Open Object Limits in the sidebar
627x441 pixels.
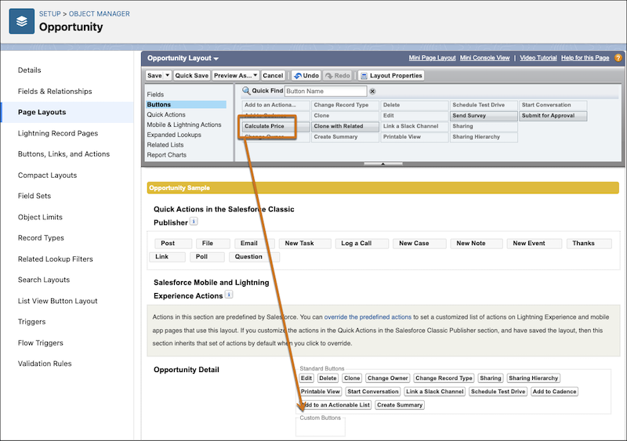point(40,218)
